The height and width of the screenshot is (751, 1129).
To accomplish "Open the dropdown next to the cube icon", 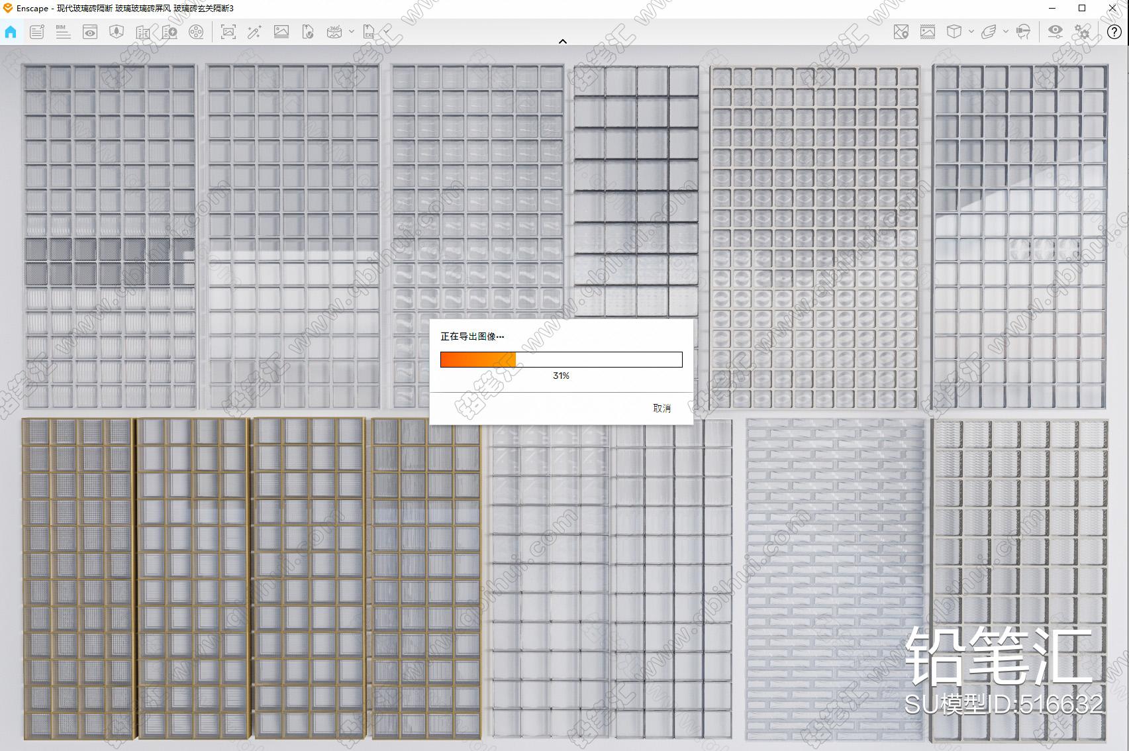I will point(971,32).
